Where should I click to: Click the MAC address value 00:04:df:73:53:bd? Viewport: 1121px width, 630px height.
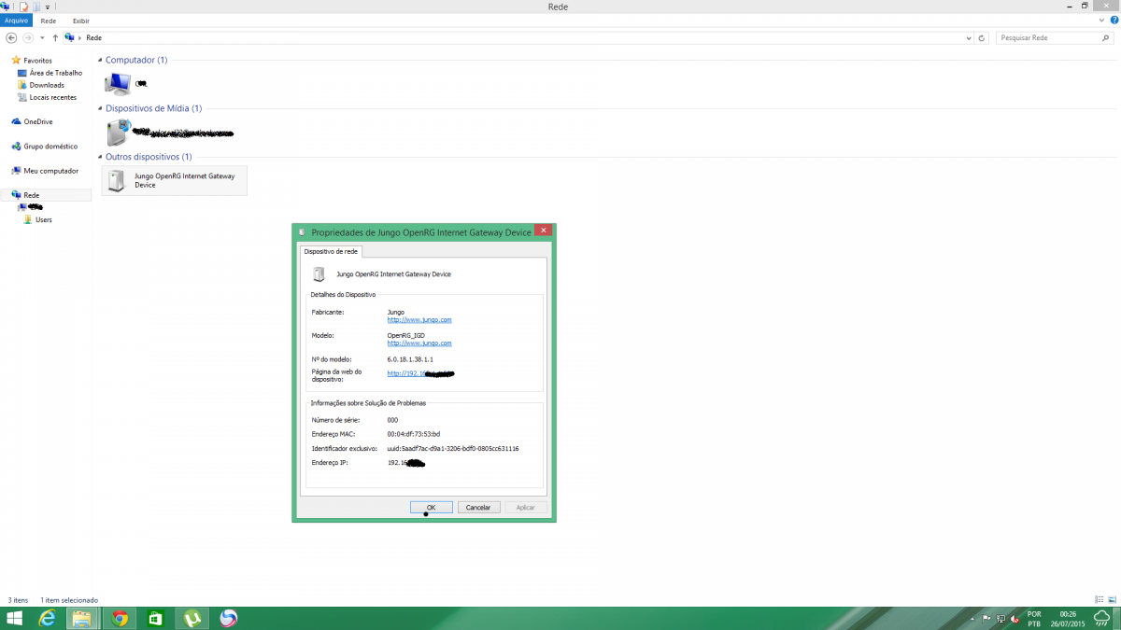[x=414, y=434]
